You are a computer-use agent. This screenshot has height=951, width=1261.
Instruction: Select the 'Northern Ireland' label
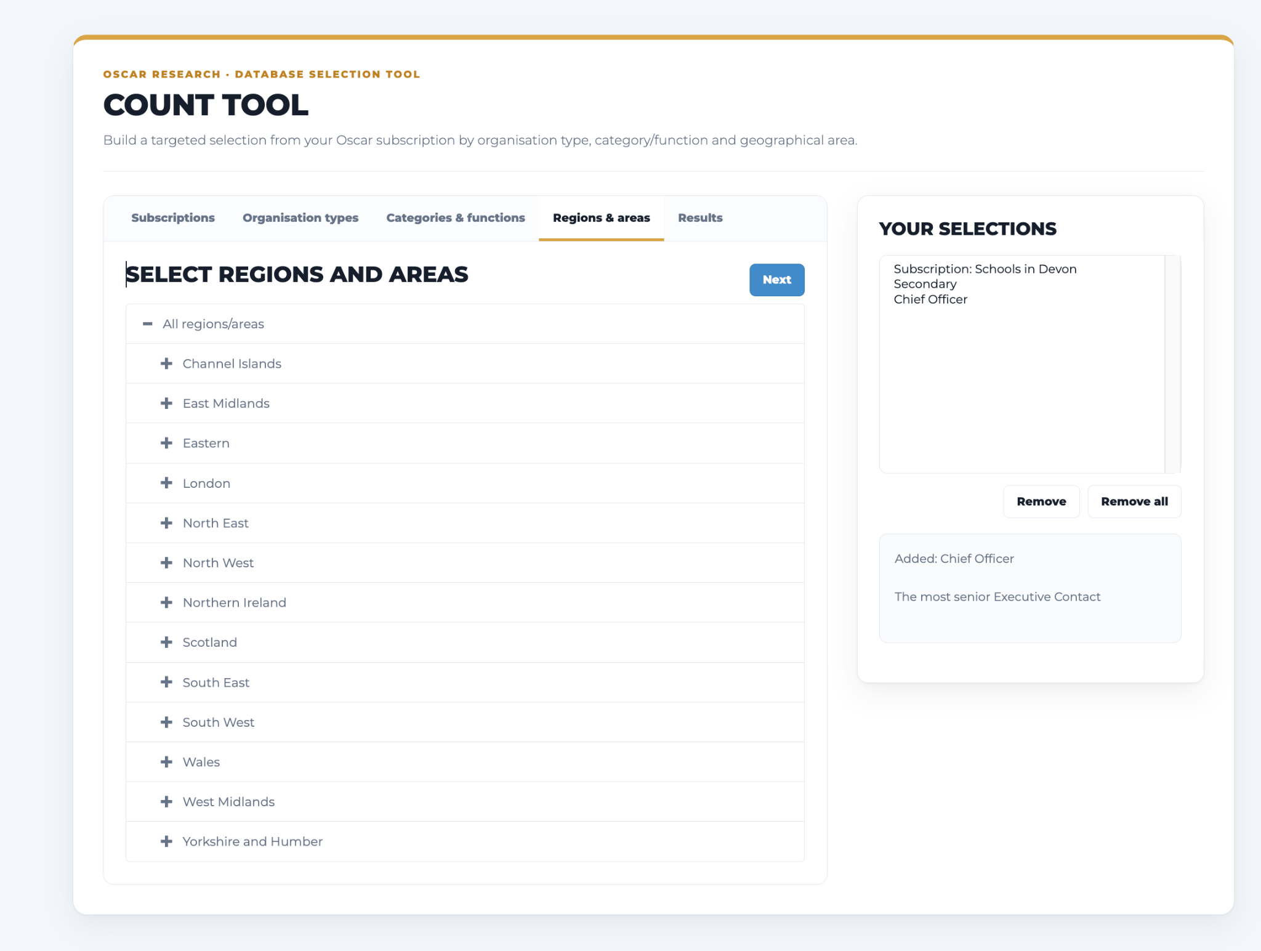pos(235,602)
